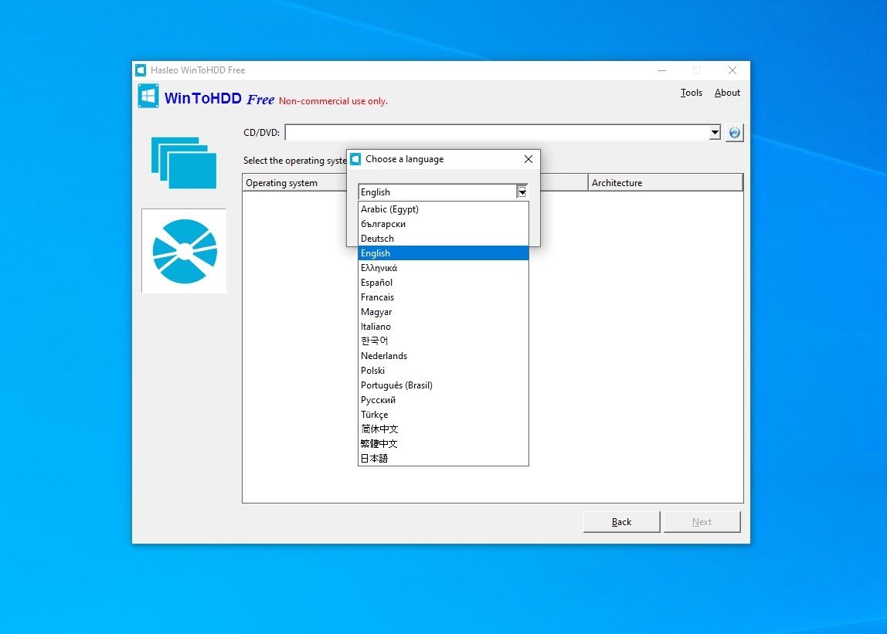Pick the highlighted English option in the list

pyautogui.click(x=443, y=253)
